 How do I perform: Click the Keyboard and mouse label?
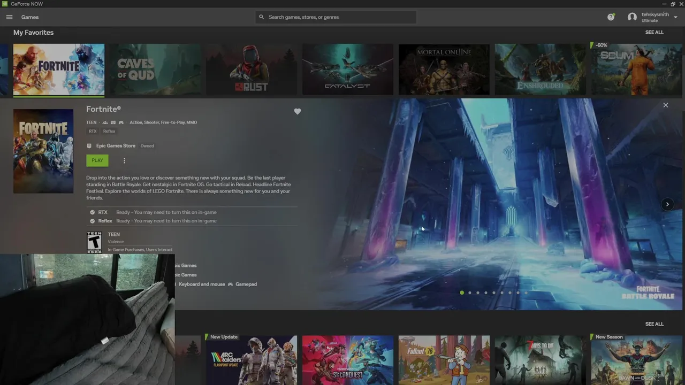(x=202, y=284)
